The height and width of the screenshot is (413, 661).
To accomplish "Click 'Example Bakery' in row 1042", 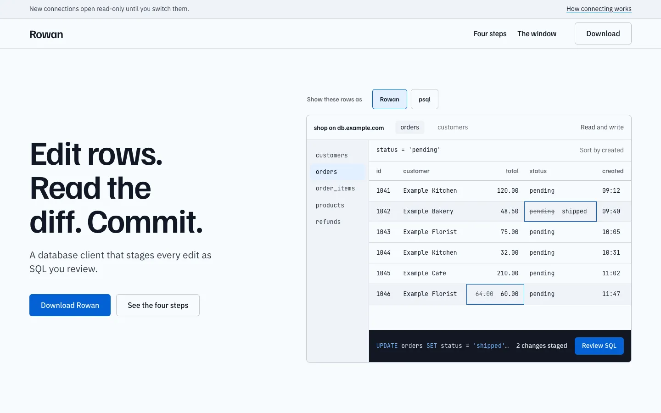I will tap(428, 212).
